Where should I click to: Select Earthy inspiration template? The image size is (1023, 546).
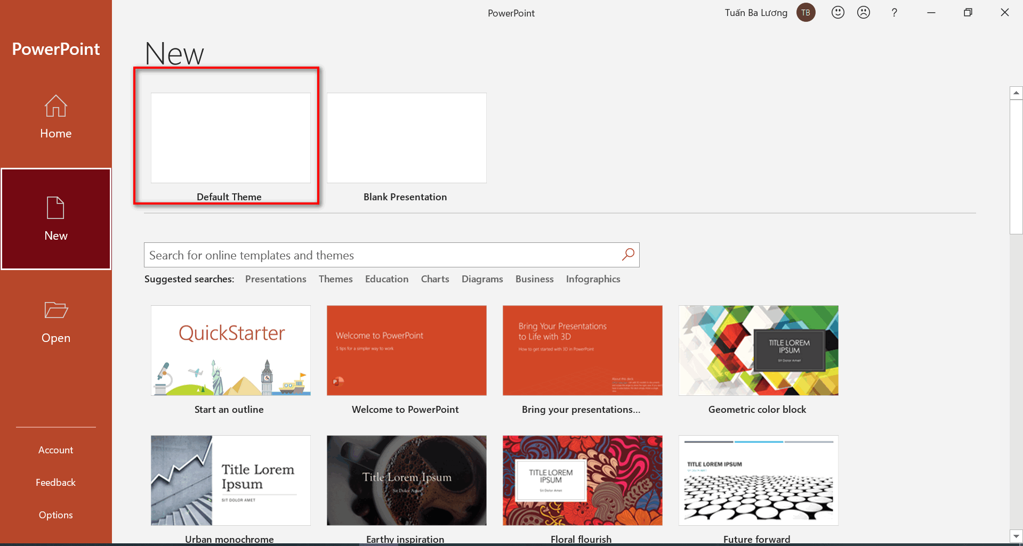pos(406,480)
